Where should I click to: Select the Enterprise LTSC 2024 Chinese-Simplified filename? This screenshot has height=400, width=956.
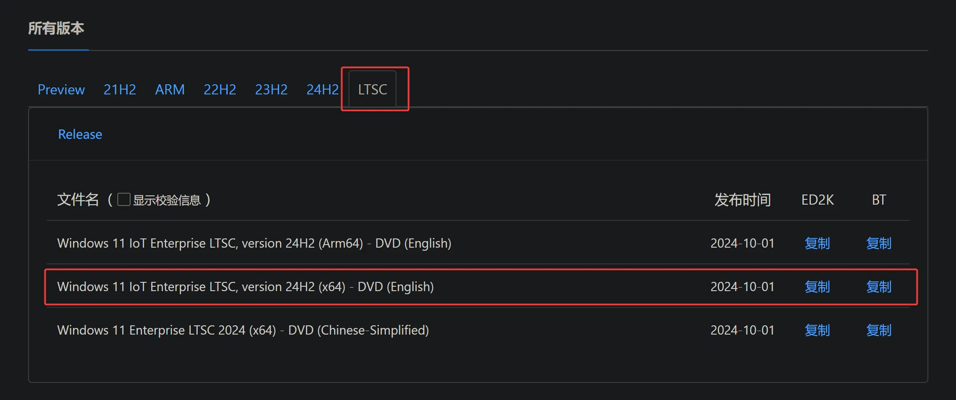(243, 330)
